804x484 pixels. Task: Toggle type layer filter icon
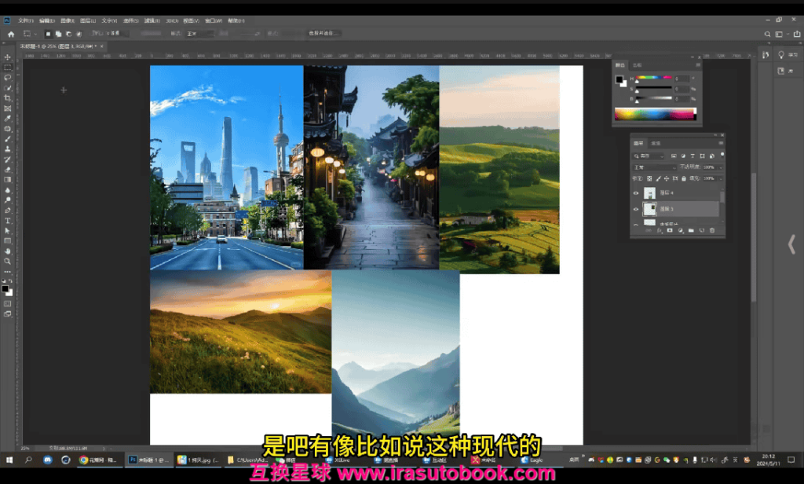[x=693, y=156]
